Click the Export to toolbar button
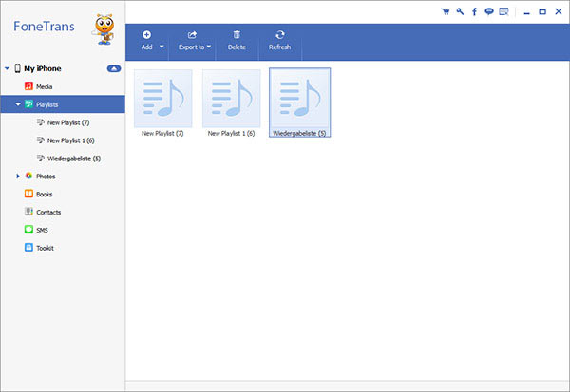 192,41
